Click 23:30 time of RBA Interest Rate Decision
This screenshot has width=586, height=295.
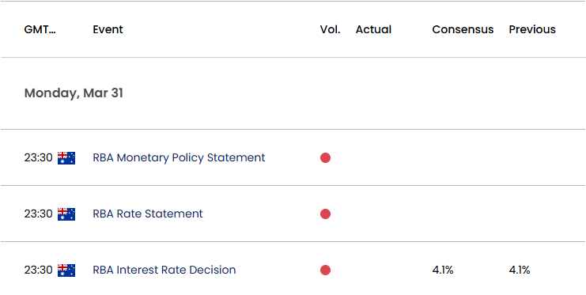pyautogui.click(x=38, y=270)
